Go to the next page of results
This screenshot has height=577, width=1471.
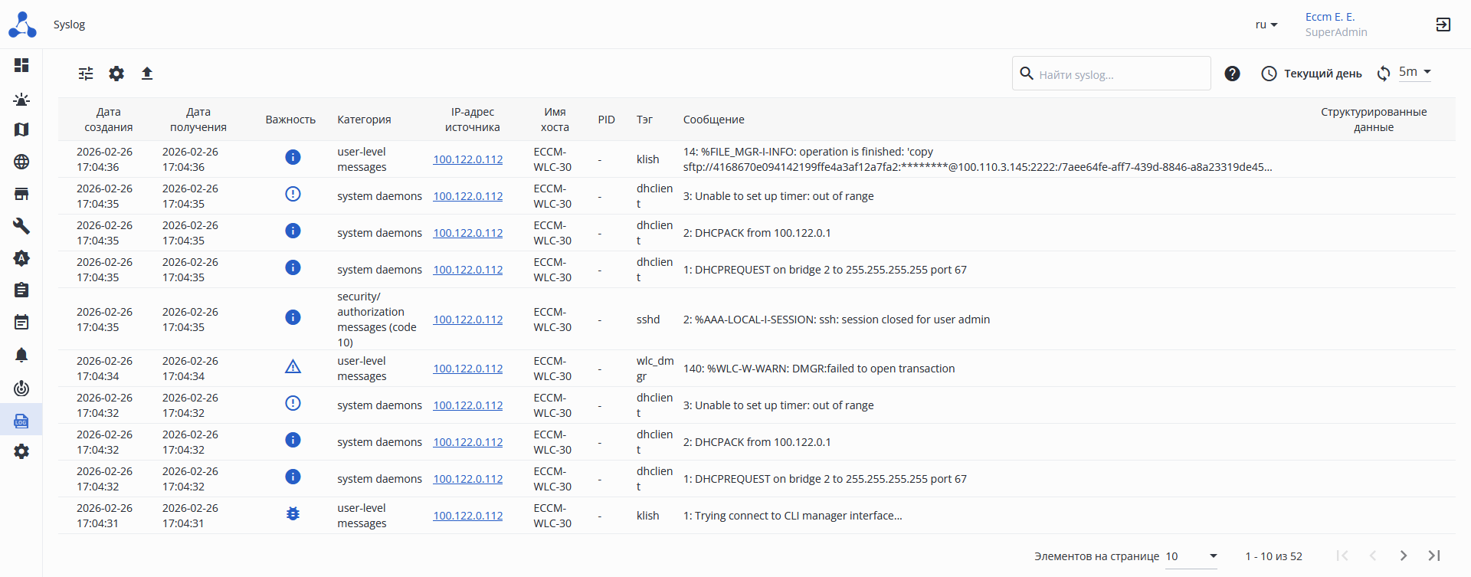[1404, 556]
